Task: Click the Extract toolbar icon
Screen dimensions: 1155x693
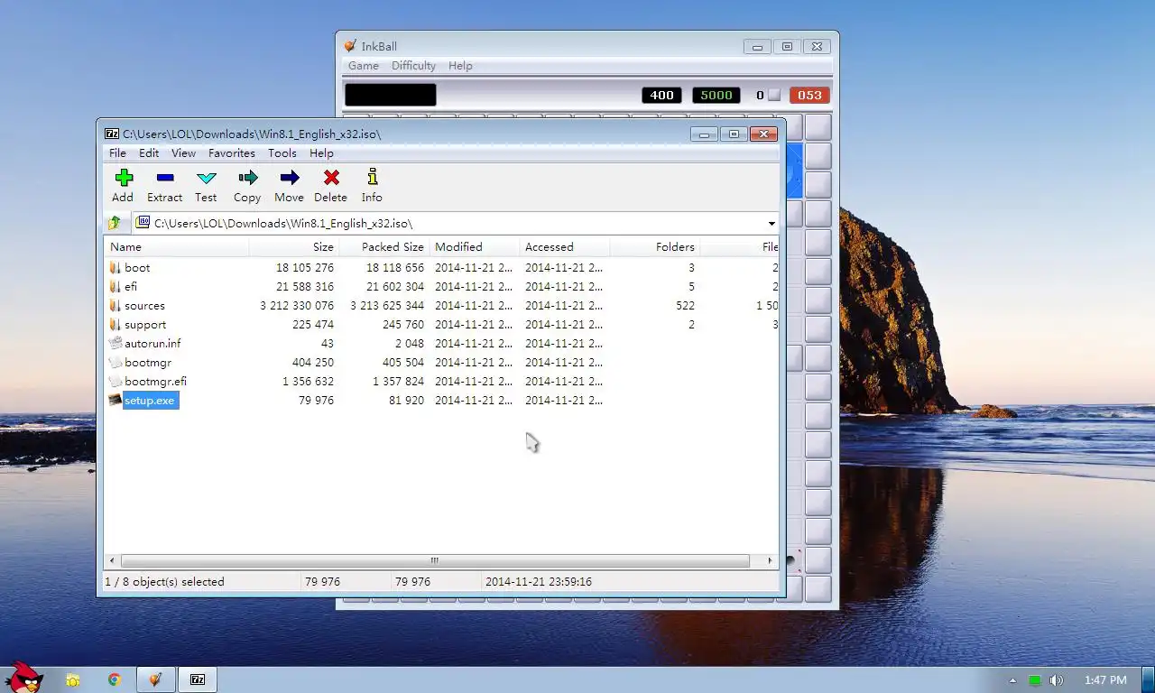Action: point(165,178)
